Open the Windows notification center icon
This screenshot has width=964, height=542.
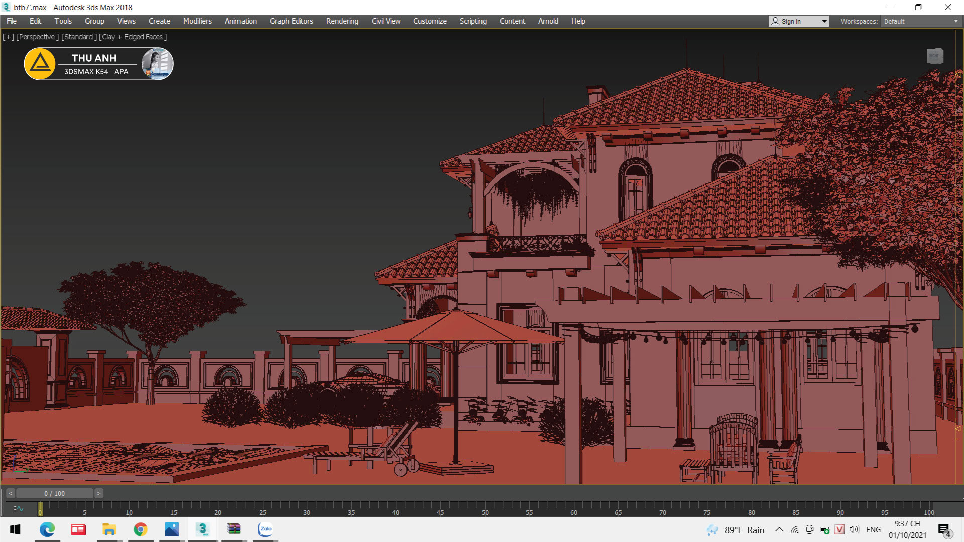pos(944,530)
